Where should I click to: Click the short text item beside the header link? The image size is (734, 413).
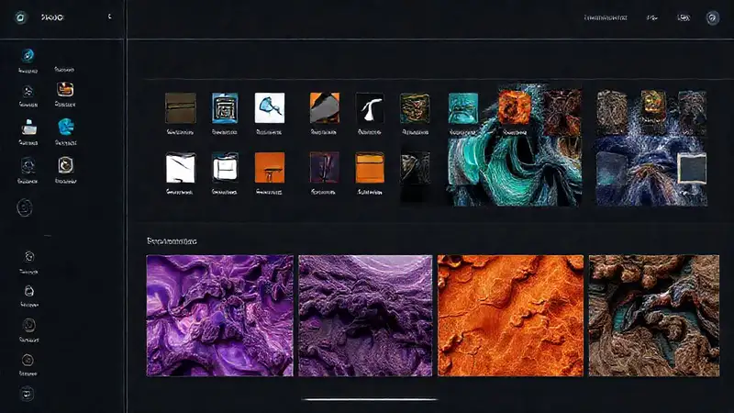click(652, 17)
